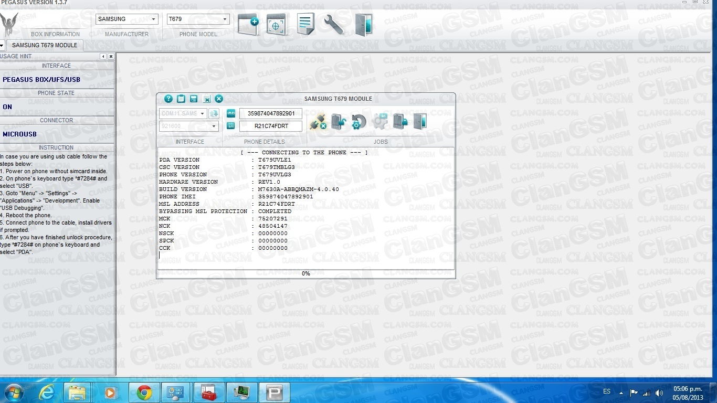The image size is (717, 403).
Task: Click the SN label icon
Action: pos(231,126)
